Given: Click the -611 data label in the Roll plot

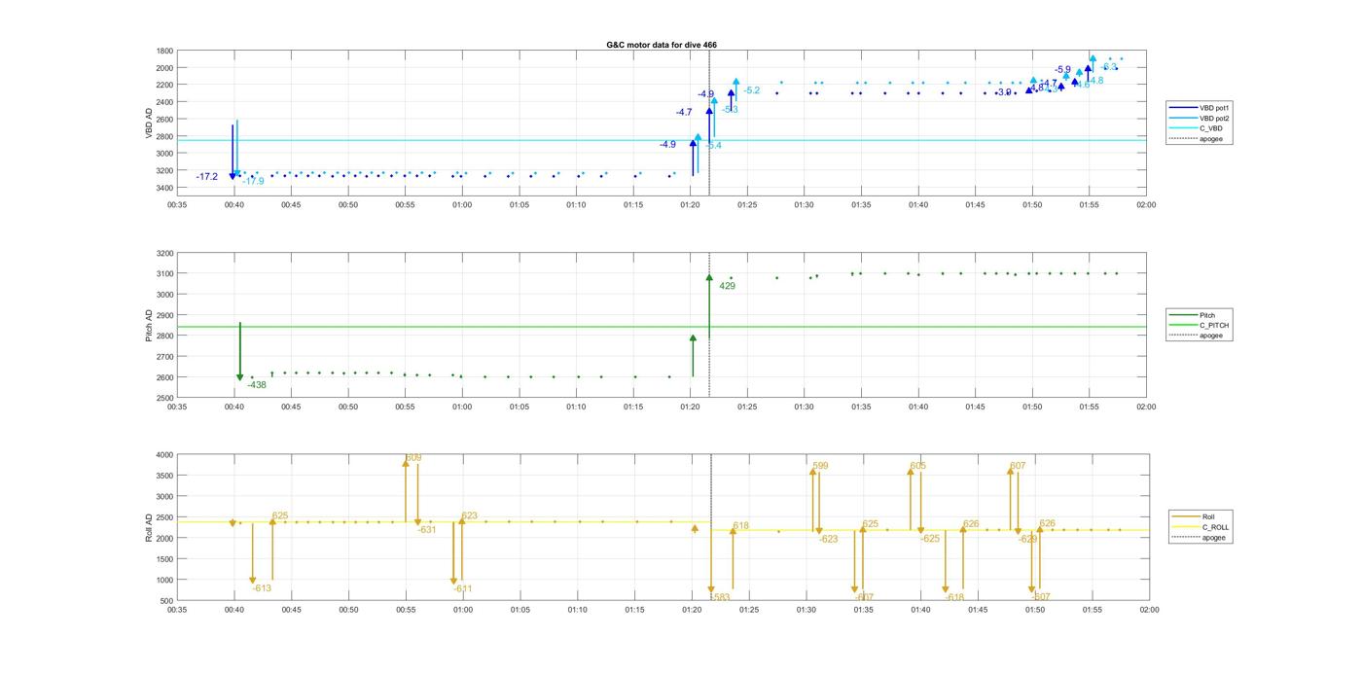Looking at the screenshot, I should 462,588.
